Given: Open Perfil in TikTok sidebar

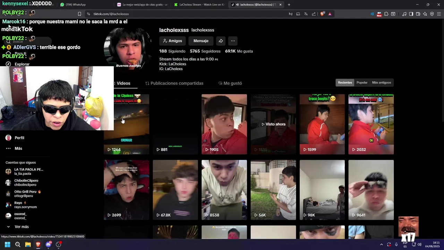Looking at the screenshot, I should coord(15,138).
